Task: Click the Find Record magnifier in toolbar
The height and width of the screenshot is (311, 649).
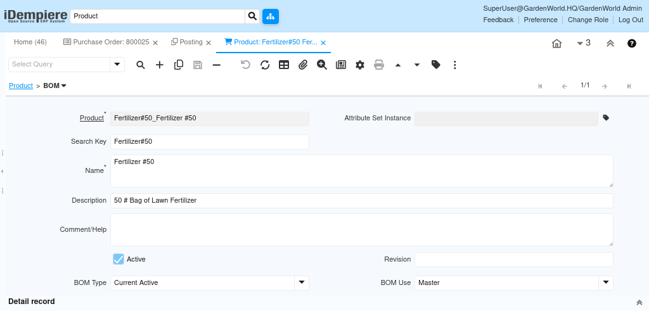Action: pos(141,65)
